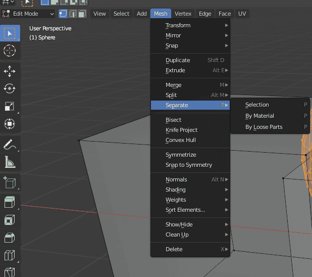The width and height of the screenshot is (312, 277).
Task: Expand the Show/Hide submenu
Action: 190,224
